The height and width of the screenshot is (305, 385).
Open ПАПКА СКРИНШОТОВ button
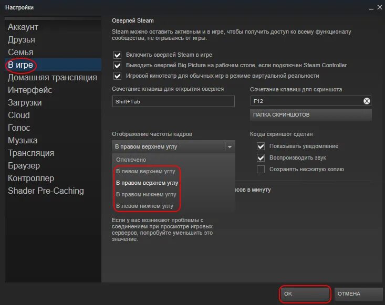(x=310, y=115)
